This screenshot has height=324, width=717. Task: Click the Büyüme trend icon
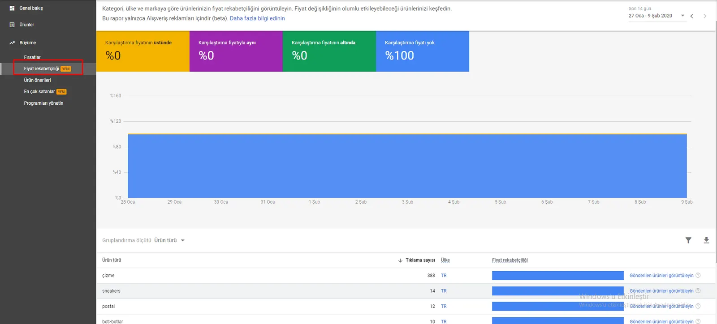click(12, 43)
